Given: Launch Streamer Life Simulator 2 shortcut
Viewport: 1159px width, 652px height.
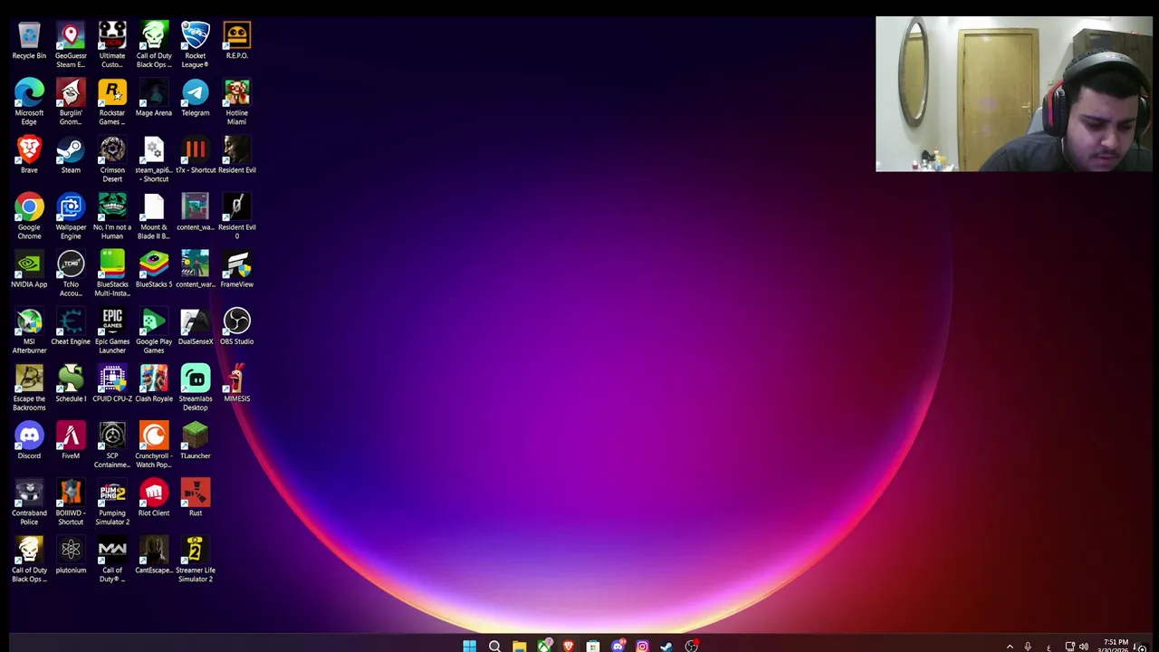Looking at the screenshot, I should (x=196, y=559).
